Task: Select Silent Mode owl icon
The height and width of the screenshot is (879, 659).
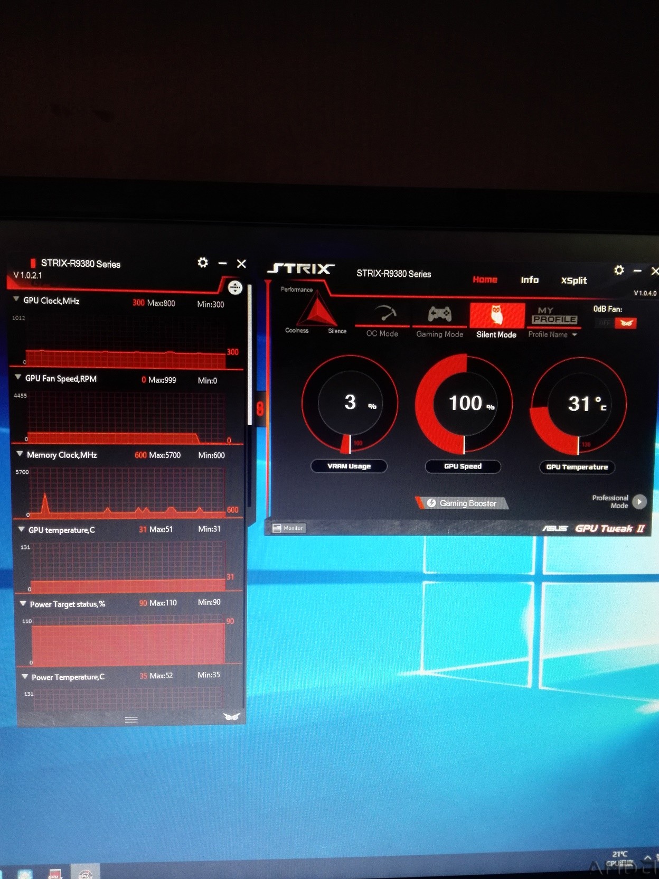Action: pyautogui.click(x=496, y=315)
